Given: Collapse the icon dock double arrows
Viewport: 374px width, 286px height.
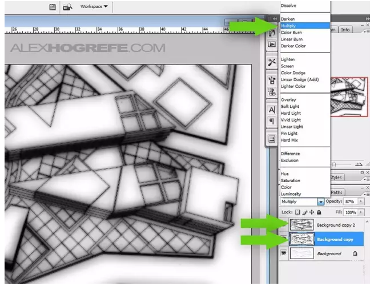Looking at the screenshot, I should coord(275,19).
